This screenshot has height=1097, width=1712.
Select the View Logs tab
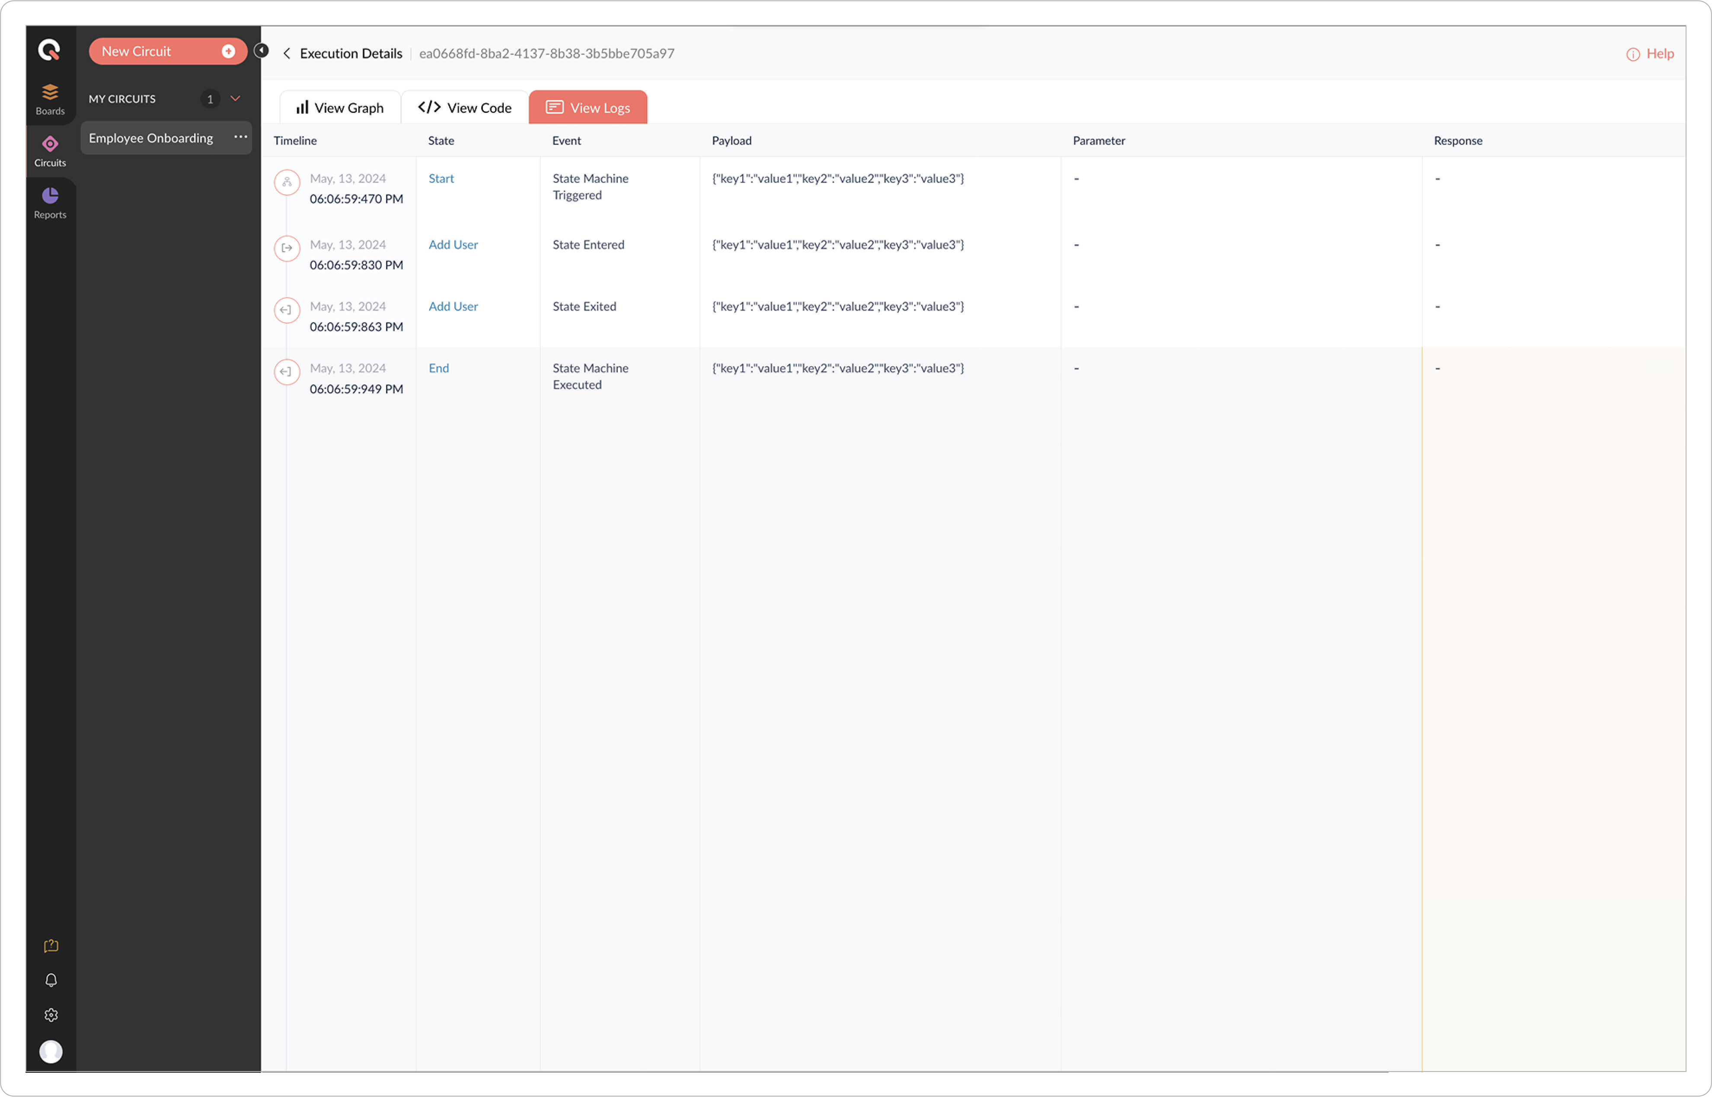point(588,108)
